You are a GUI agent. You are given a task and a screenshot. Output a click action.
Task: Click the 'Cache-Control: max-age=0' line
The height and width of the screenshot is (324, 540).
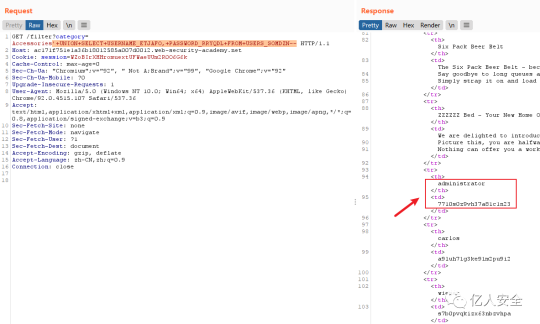click(56, 64)
